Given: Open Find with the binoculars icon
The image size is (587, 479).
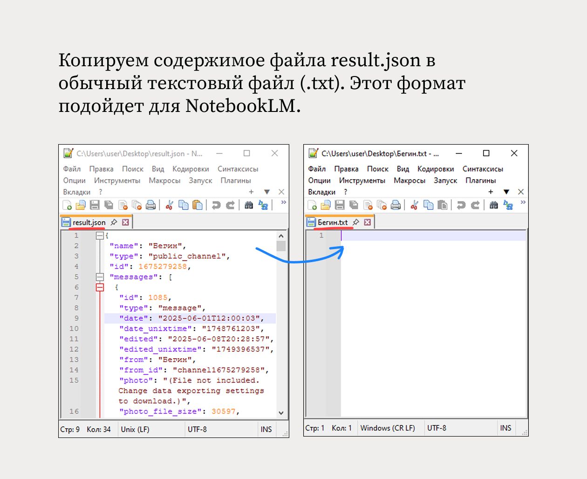Looking at the screenshot, I should [x=248, y=204].
